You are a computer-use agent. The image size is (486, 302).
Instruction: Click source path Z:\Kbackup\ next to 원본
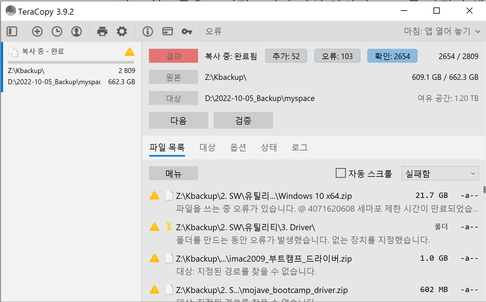226,77
